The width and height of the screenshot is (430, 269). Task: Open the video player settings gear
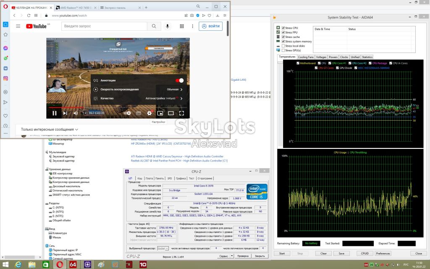[x=149, y=113]
